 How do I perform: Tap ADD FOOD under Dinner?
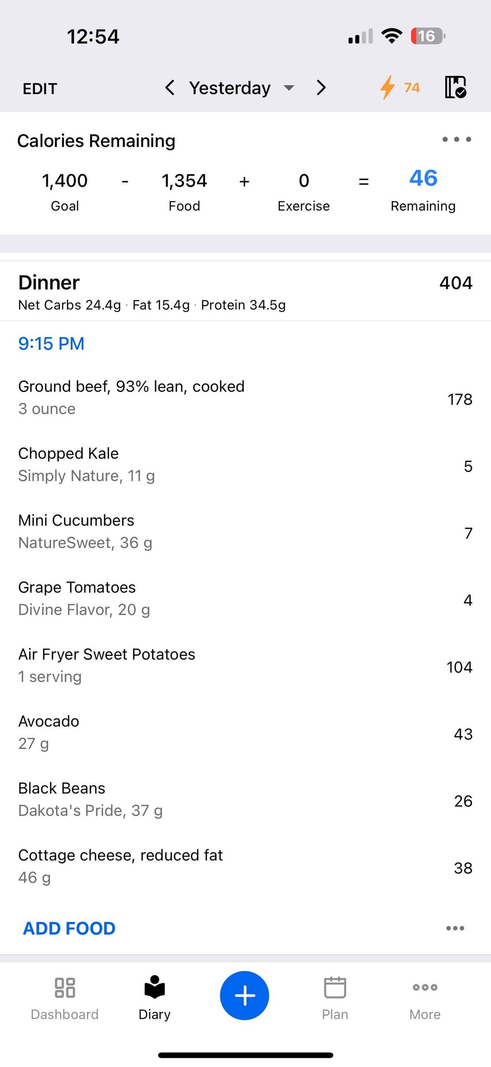pos(69,928)
